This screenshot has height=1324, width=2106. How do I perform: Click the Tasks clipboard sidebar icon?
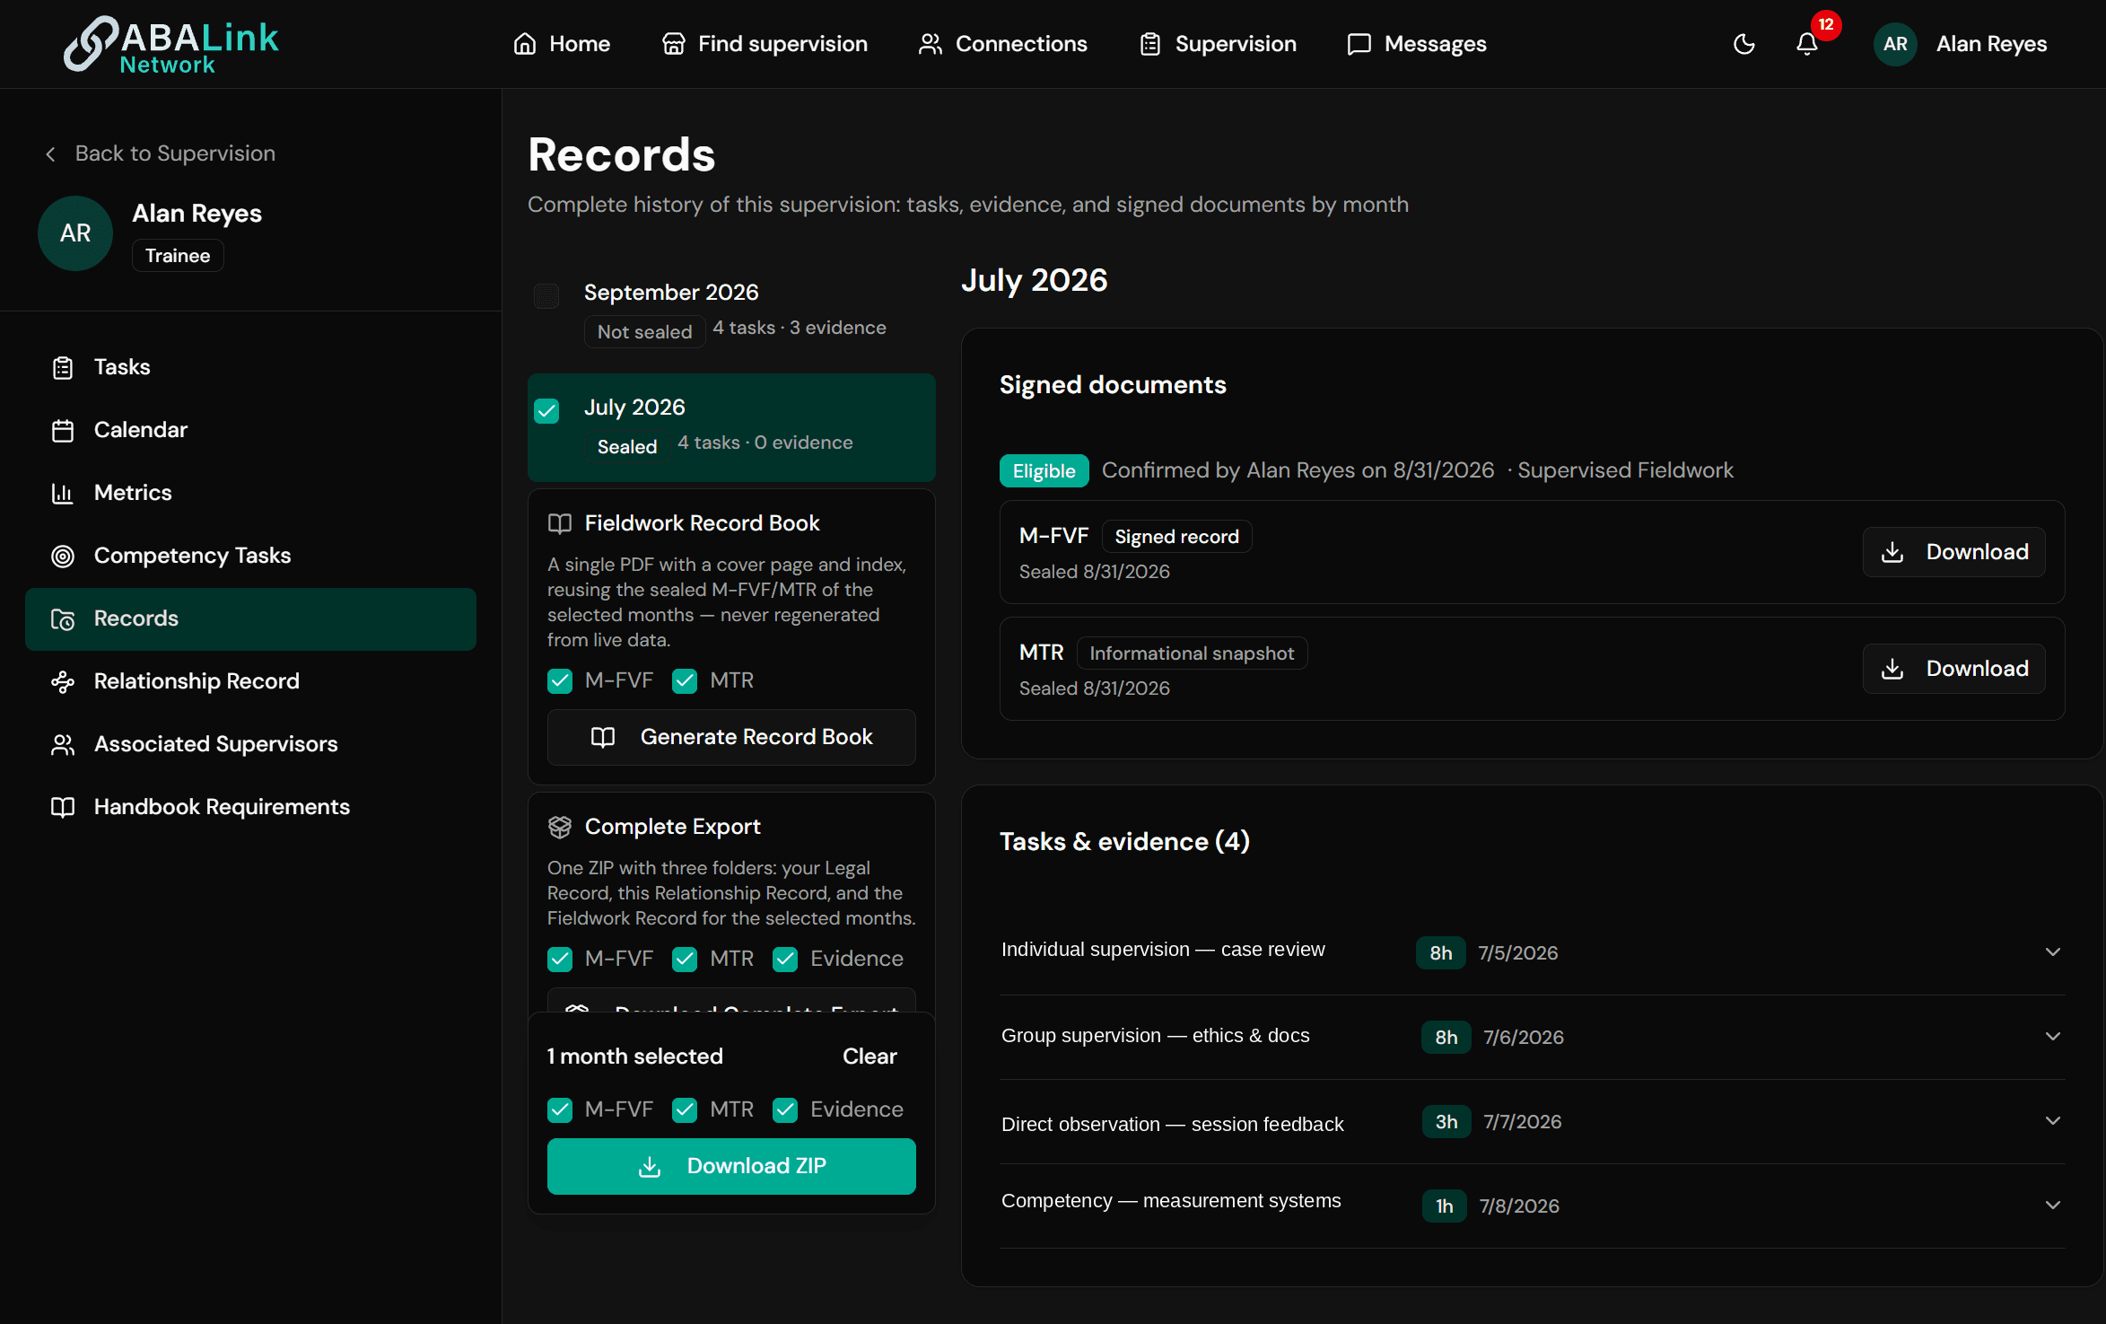tap(63, 368)
